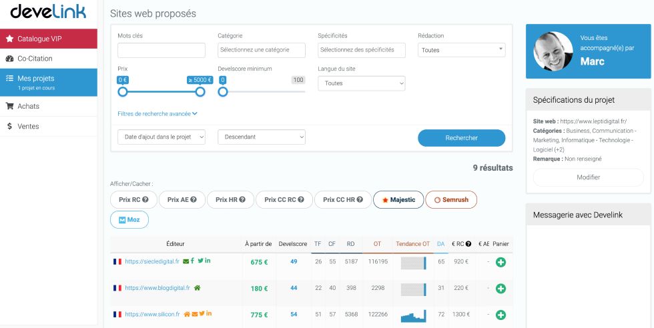Click the minimum price slider handle
The width and height of the screenshot is (654, 328).
[x=122, y=92]
